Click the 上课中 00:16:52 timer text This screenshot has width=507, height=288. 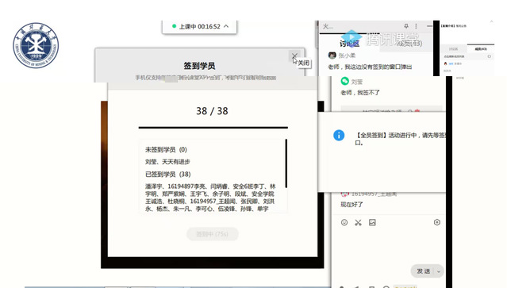[200, 26]
